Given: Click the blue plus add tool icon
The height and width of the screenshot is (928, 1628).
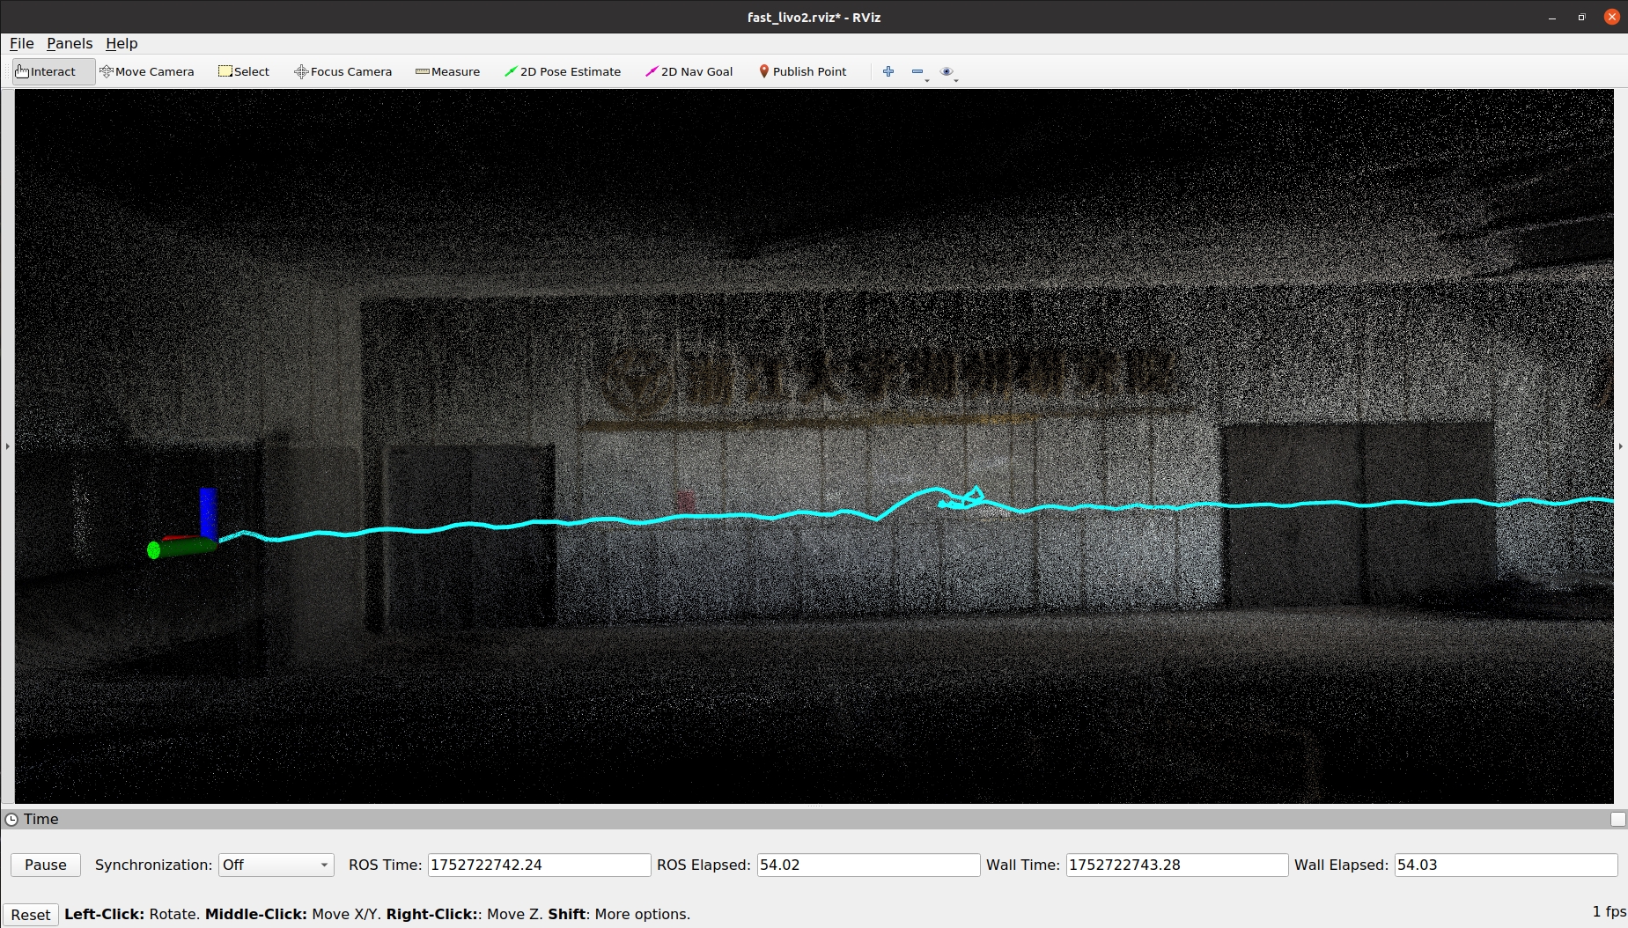Looking at the screenshot, I should point(888,72).
